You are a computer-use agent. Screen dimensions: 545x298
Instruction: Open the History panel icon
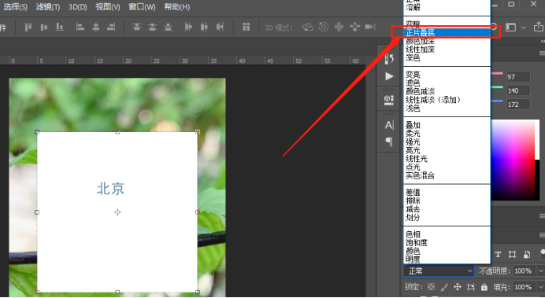(x=389, y=59)
